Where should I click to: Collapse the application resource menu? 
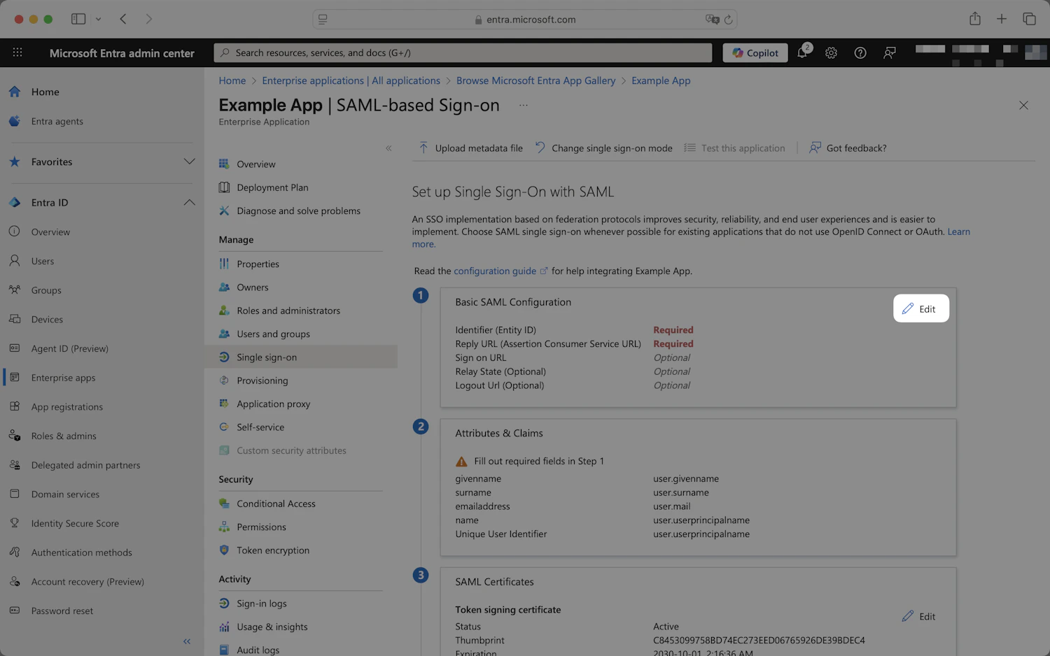[388, 148]
